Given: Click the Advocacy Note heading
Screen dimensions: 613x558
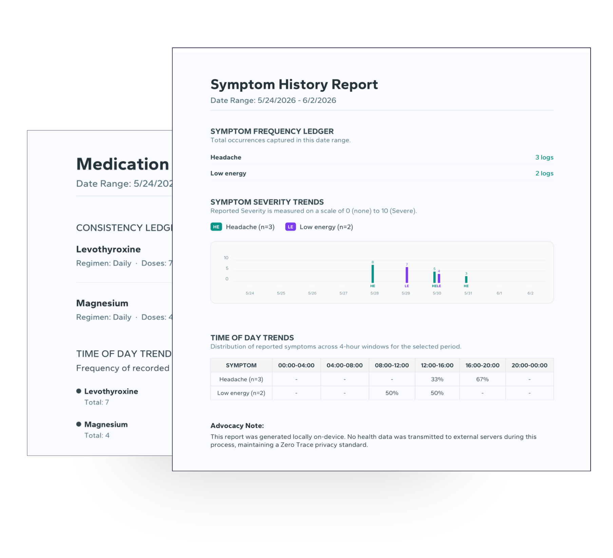Looking at the screenshot, I should click(x=237, y=426).
